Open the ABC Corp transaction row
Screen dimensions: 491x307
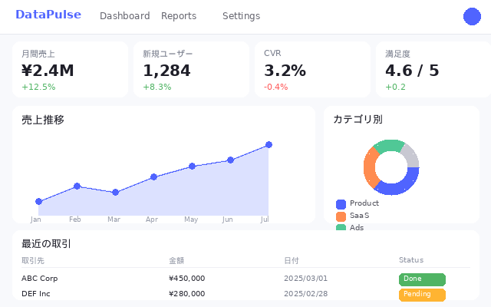coord(39,279)
